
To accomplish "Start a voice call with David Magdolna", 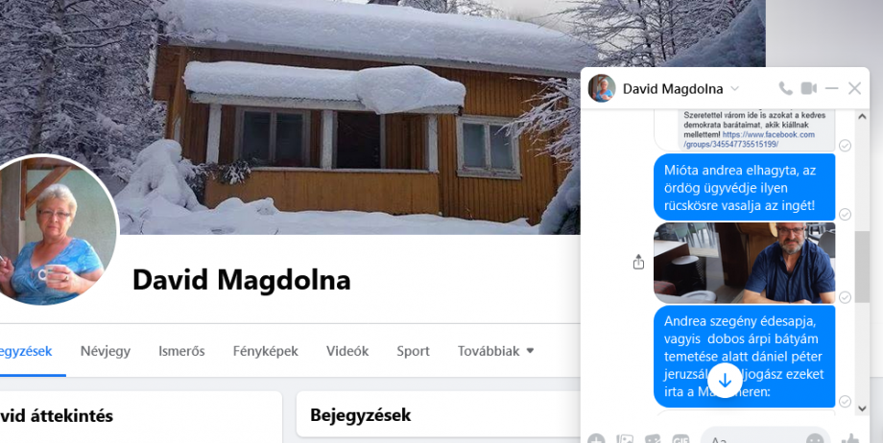I will click(785, 88).
